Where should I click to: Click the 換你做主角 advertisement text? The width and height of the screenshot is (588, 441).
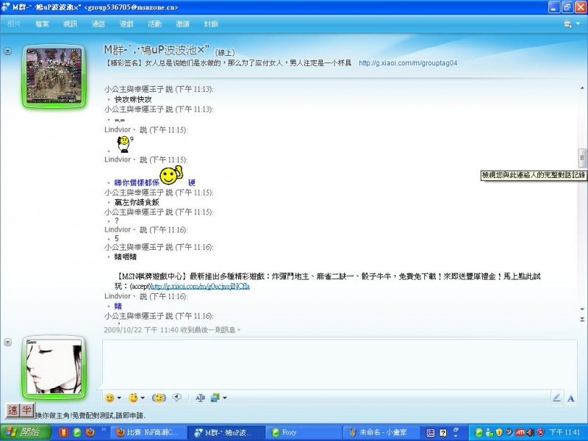[x=90, y=415]
